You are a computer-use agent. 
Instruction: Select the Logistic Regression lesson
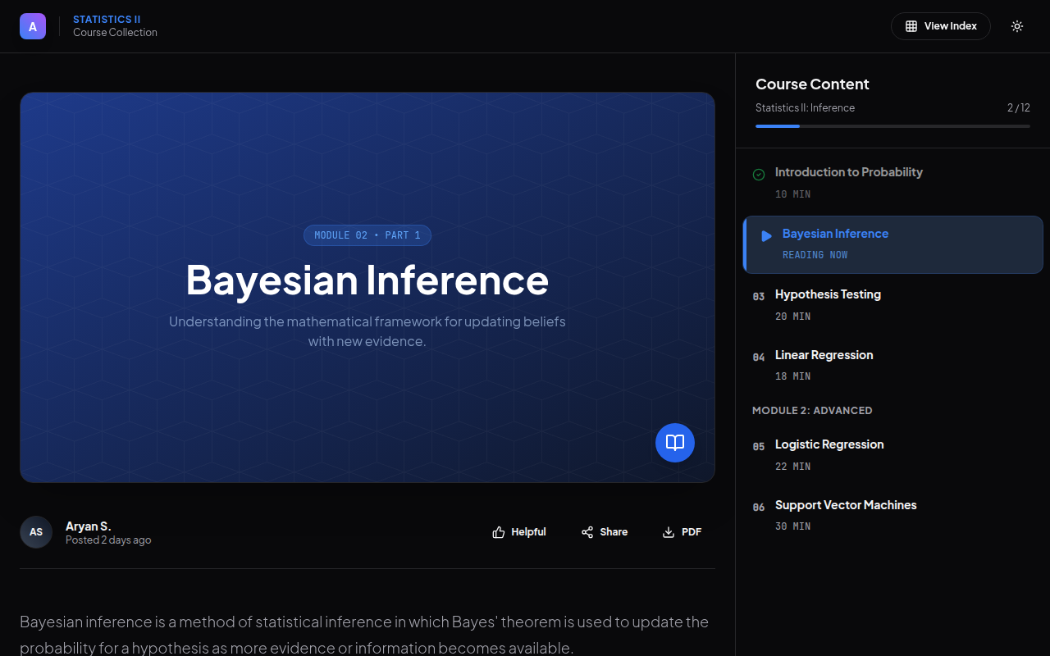point(829,444)
